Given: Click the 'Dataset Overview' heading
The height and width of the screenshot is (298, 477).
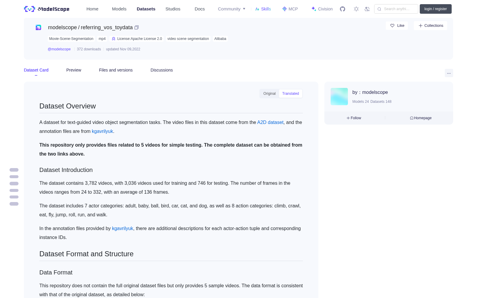Looking at the screenshot, I should click(68, 106).
